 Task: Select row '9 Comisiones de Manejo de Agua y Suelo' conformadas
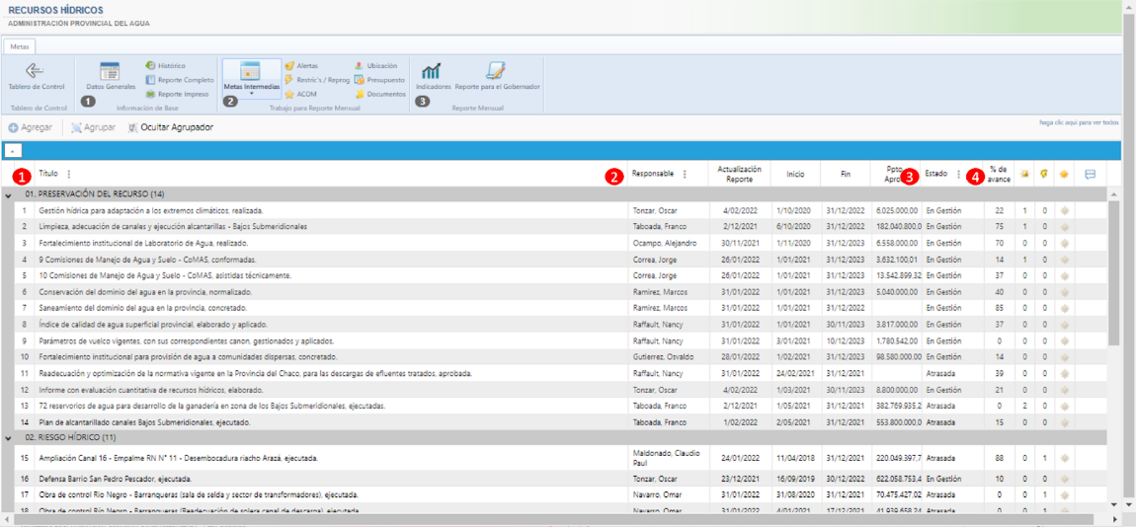(x=555, y=259)
